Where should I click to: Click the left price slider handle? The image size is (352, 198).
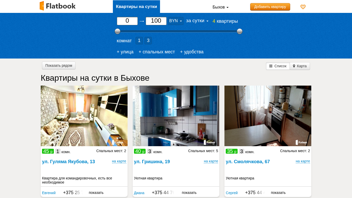point(118,31)
